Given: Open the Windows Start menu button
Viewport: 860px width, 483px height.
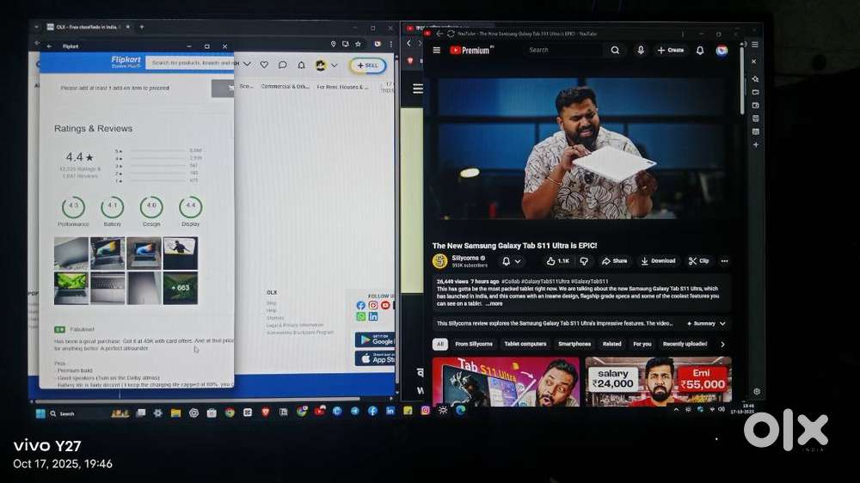Looking at the screenshot, I should 39,413.
